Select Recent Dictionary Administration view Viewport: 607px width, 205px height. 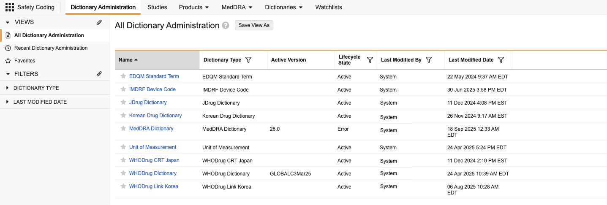[x=51, y=48]
